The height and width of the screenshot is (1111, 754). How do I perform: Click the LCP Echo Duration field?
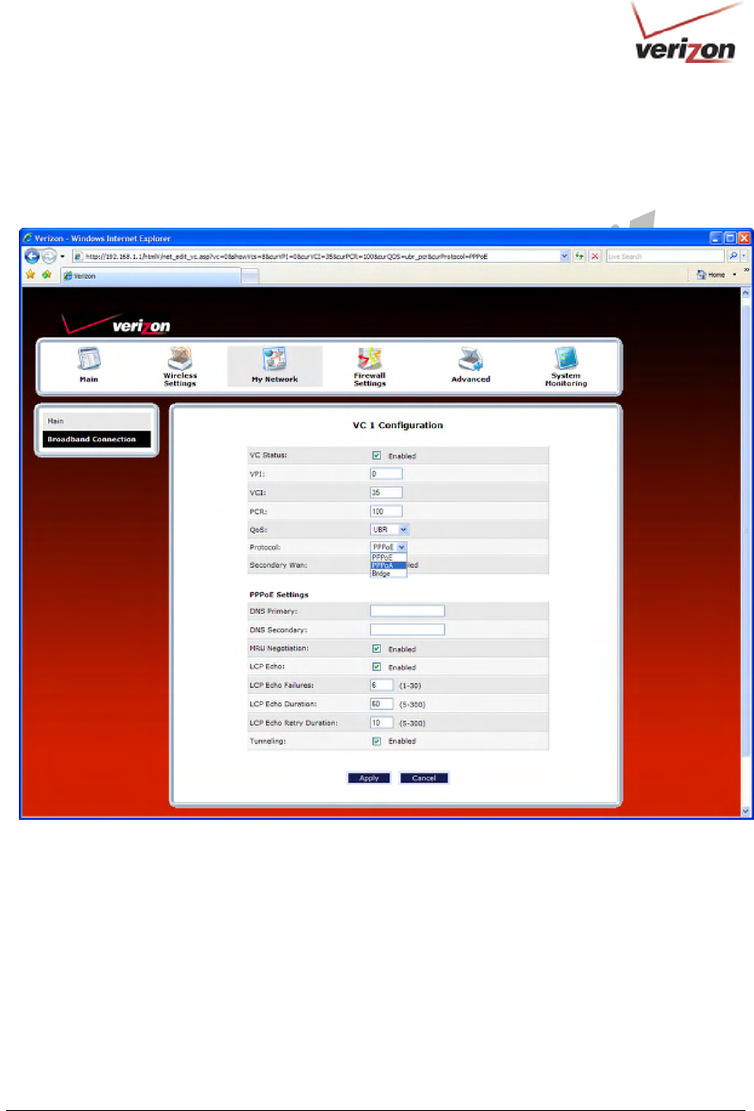click(x=381, y=704)
